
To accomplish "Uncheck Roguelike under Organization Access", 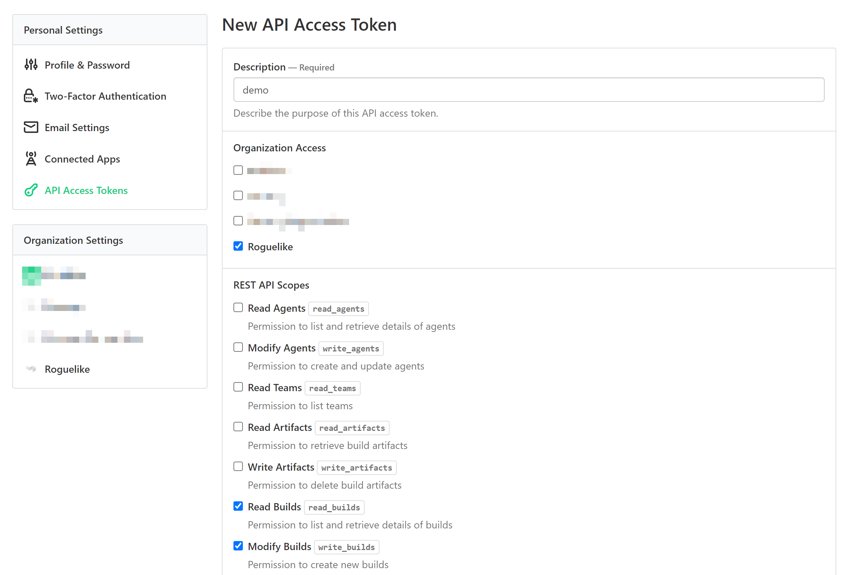I will (238, 246).
